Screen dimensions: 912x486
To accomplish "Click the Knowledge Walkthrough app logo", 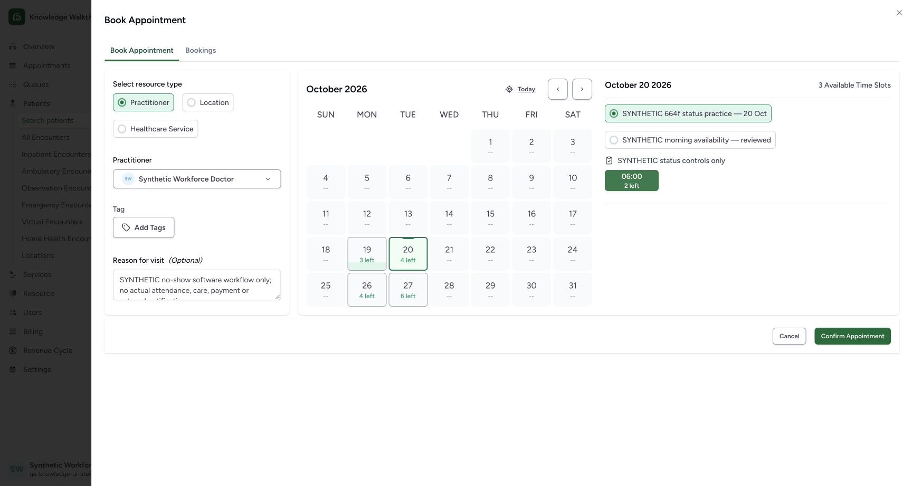I will pyautogui.click(x=17, y=17).
